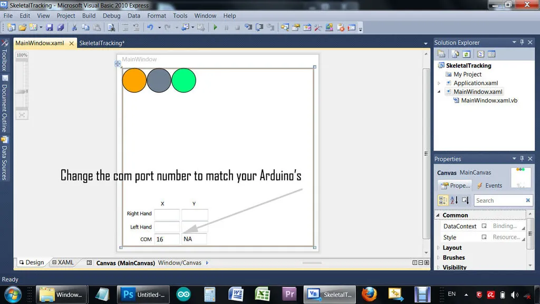This screenshot has height=304, width=540.
Task: Open the Debug menu
Action: [x=111, y=16]
